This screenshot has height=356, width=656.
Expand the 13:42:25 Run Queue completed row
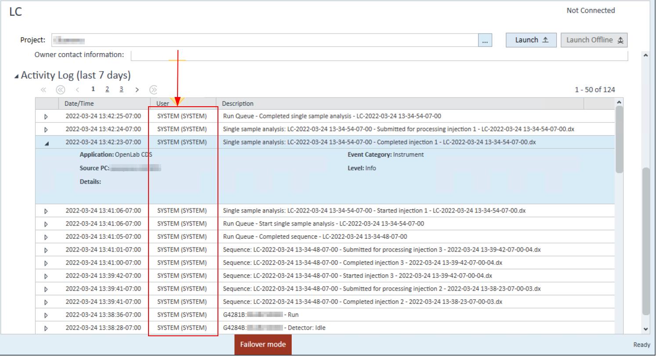click(x=46, y=116)
